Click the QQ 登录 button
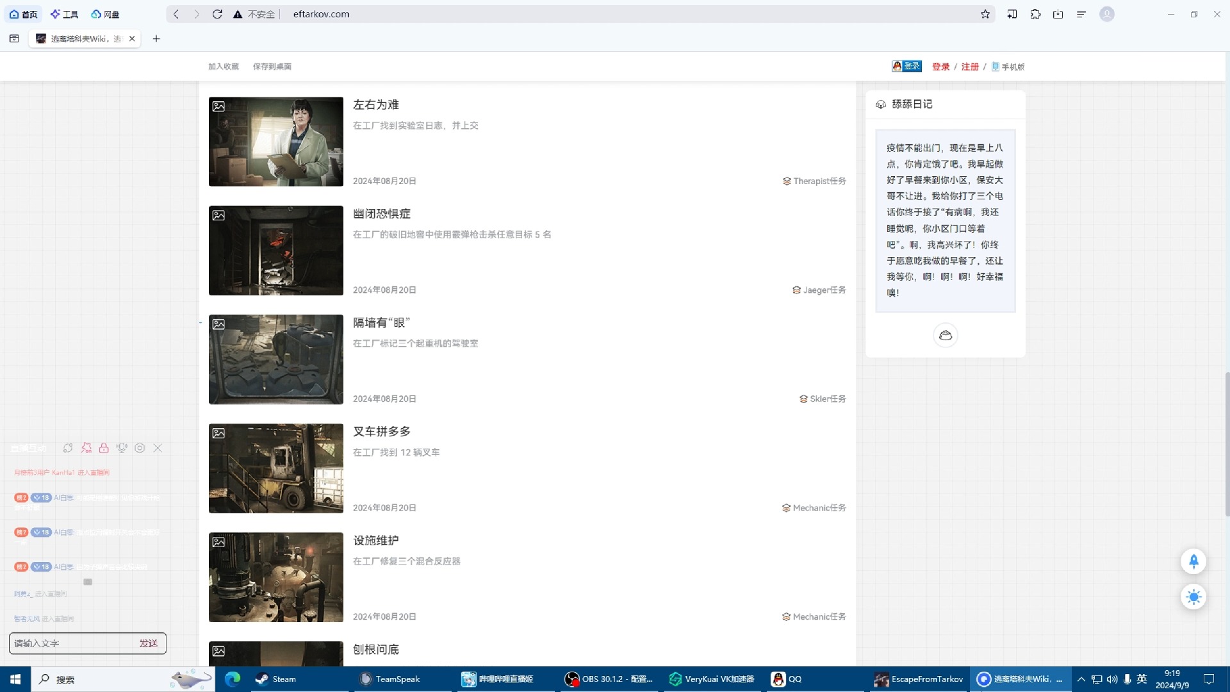Screen dimensions: 1230x692 tap(906, 66)
